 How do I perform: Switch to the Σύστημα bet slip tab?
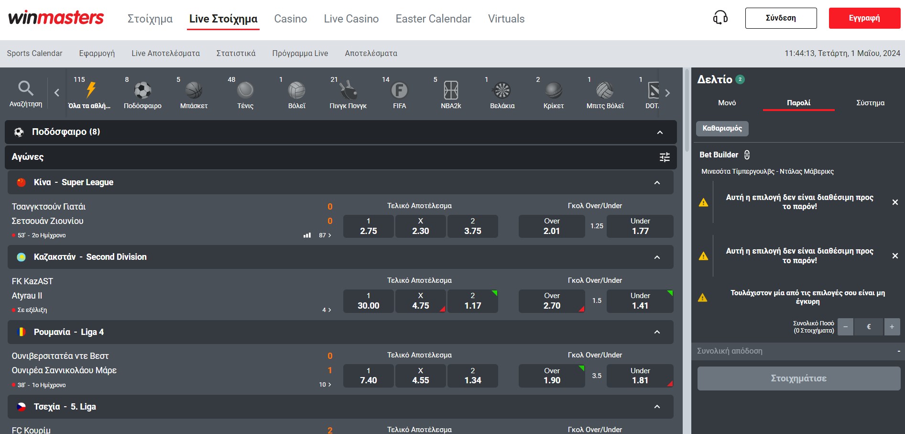870,102
